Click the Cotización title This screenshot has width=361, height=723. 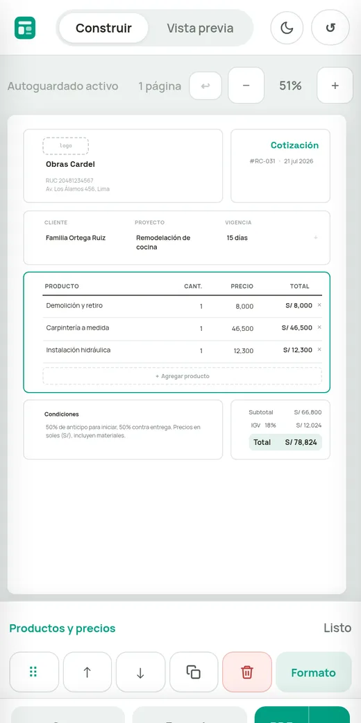click(294, 145)
